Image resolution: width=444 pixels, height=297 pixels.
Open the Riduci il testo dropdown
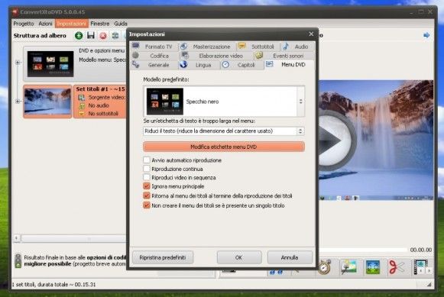pyautogui.click(x=300, y=131)
